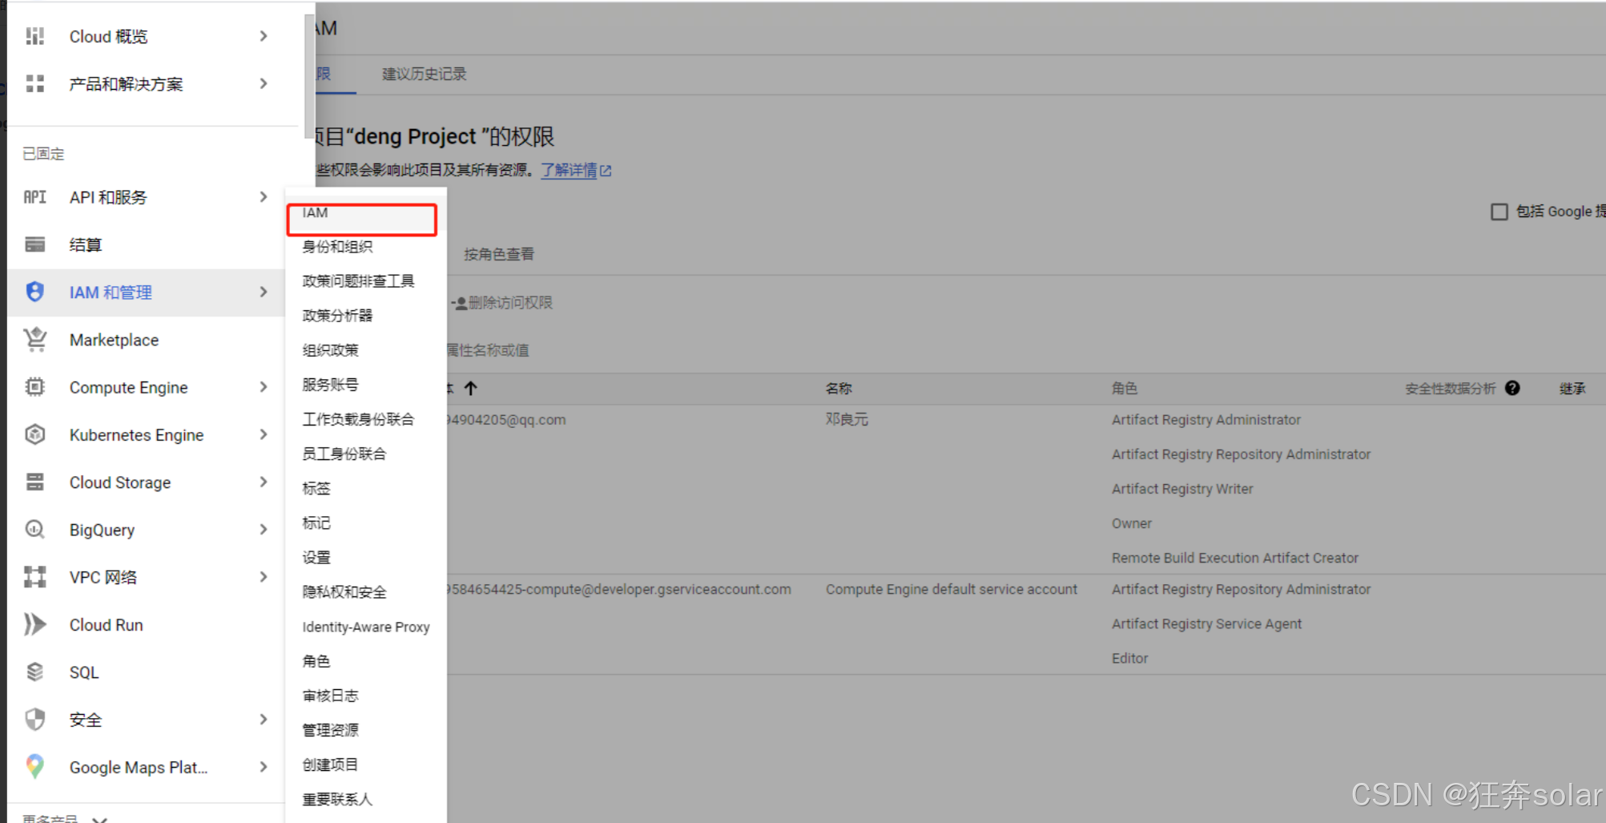The height and width of the screenshot is (823, 1606).
Task: Click the Cloud Run arrows icon
Action: click(34, 624)
